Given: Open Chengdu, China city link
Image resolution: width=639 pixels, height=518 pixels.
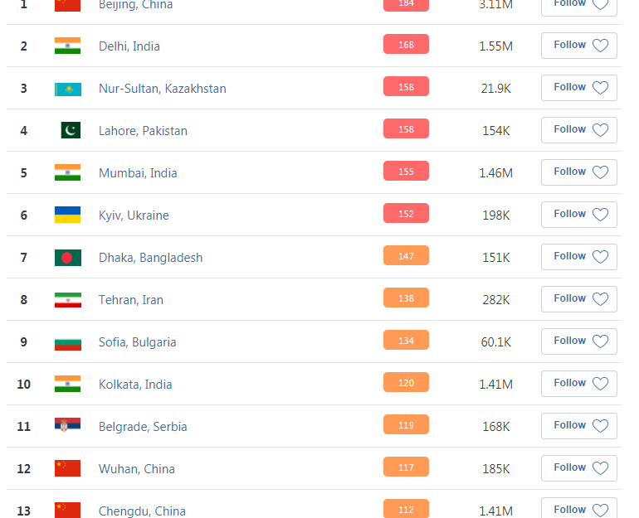Looking at the screenshot, I should pos(142,511).
